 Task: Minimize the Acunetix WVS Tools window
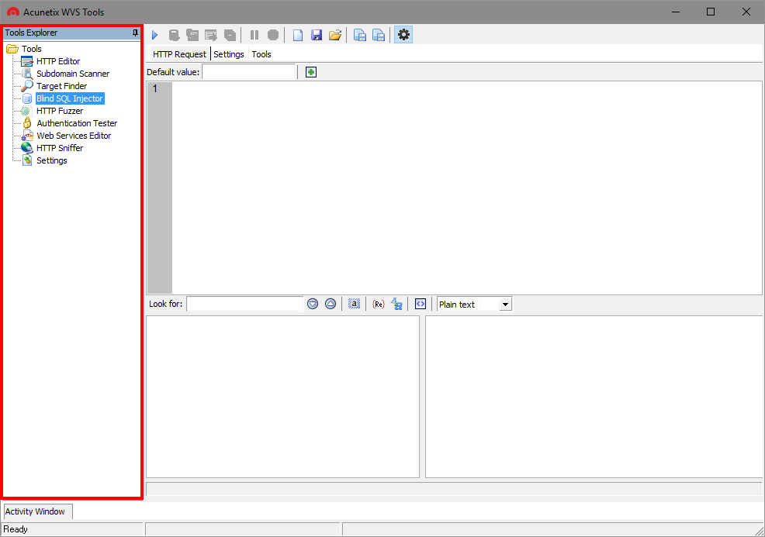pos(676,12)
